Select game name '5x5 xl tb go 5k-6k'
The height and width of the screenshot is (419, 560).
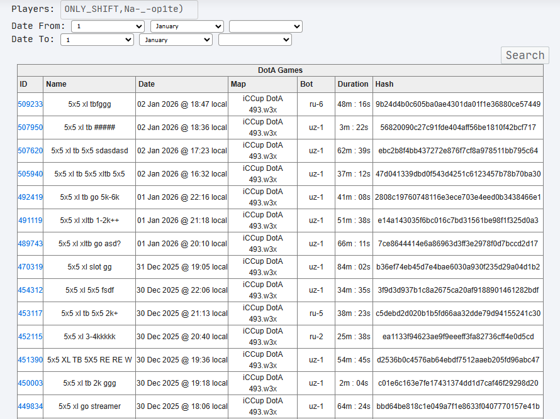[89, 197]
